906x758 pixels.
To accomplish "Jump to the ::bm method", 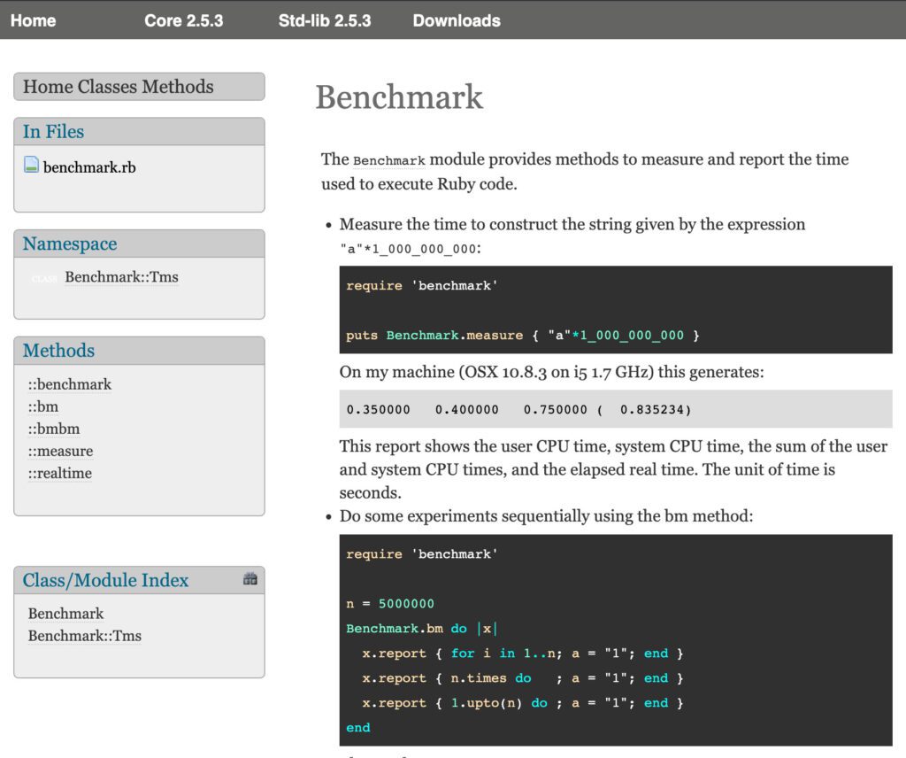I will (x=43, y=406).
